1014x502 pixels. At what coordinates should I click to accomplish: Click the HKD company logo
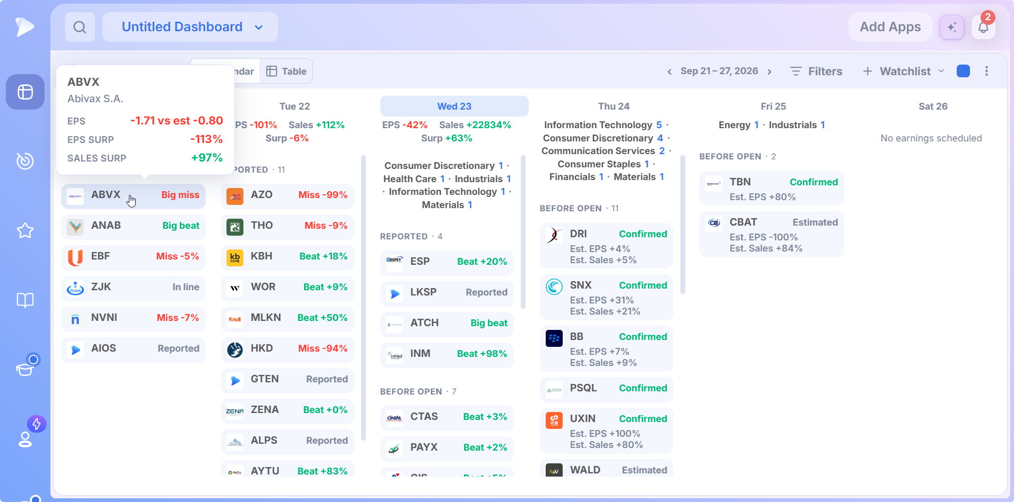click(235, 350)
